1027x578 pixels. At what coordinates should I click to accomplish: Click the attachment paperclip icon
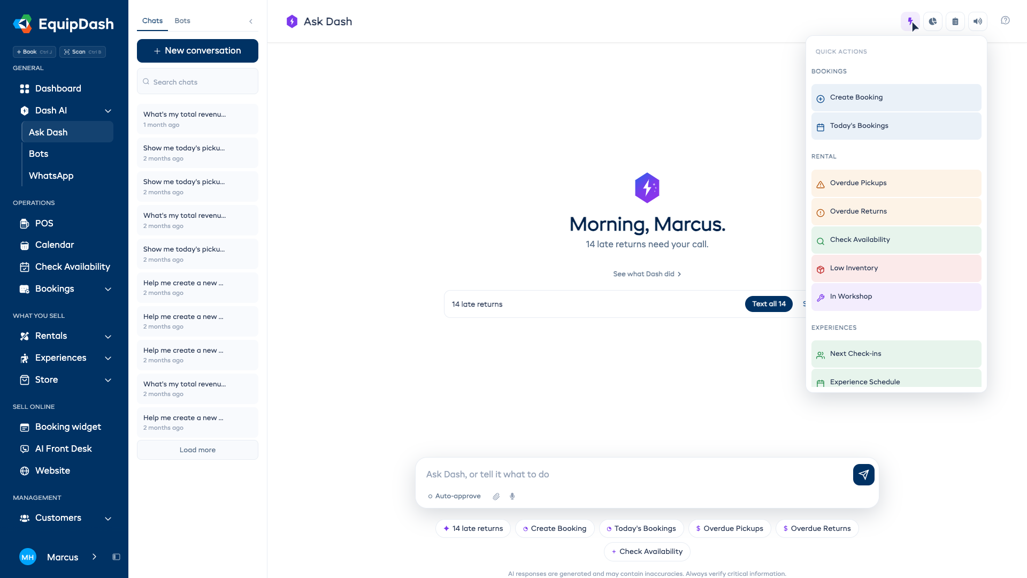(496, 496)
